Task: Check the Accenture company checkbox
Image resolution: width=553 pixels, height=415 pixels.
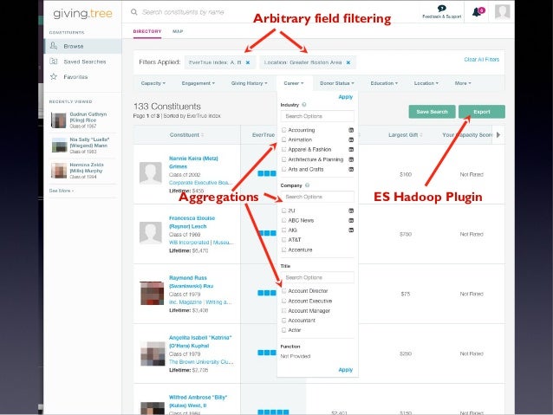Action: coord(283,250)
